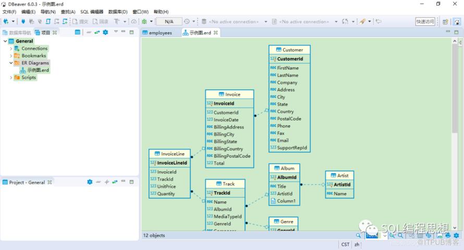Viewport: 464px width, 250px height.
Task: Click the link-with-editor arrows icon in project panel
Action: pyautogui.click(x=97, y=32)
